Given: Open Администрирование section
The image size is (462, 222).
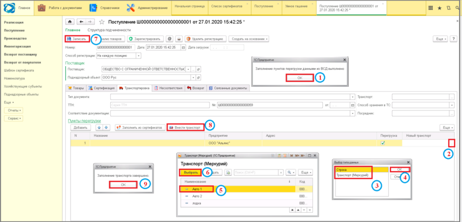Looking at the screenshot, I should [147, 8].
